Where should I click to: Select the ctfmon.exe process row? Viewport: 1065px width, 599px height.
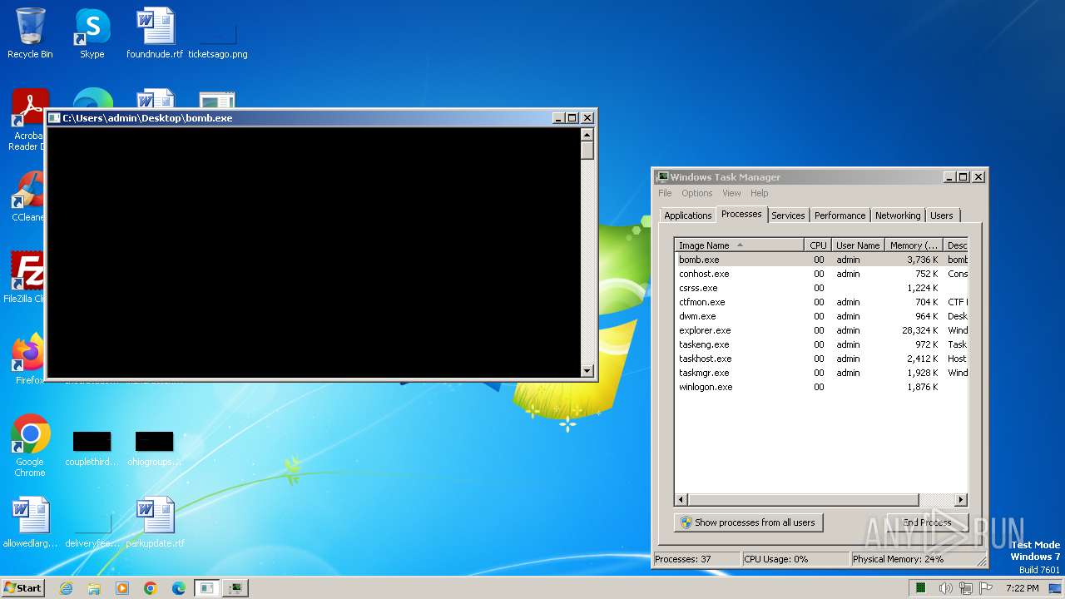[x=821, y=302]
